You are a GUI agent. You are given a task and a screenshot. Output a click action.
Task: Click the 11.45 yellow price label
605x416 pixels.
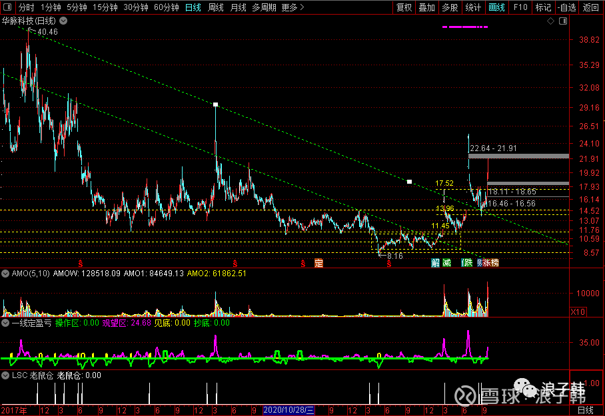tap(440, 226)
